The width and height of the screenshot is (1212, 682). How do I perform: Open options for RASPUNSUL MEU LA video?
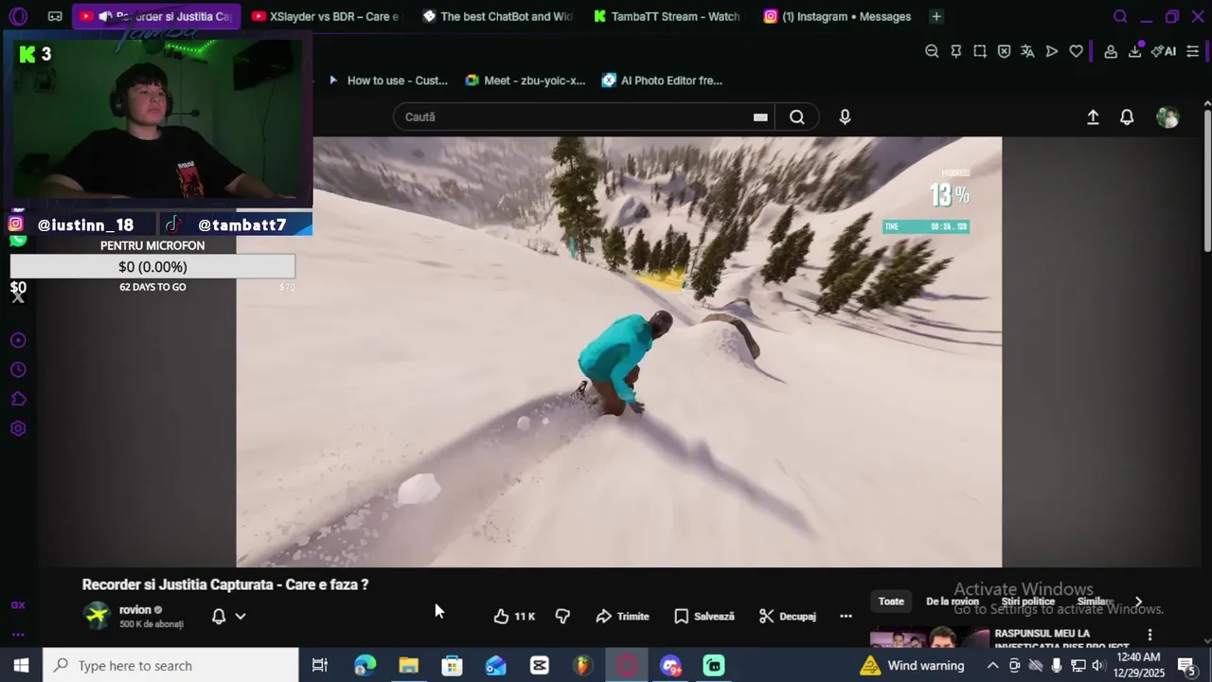(1150, 635)
